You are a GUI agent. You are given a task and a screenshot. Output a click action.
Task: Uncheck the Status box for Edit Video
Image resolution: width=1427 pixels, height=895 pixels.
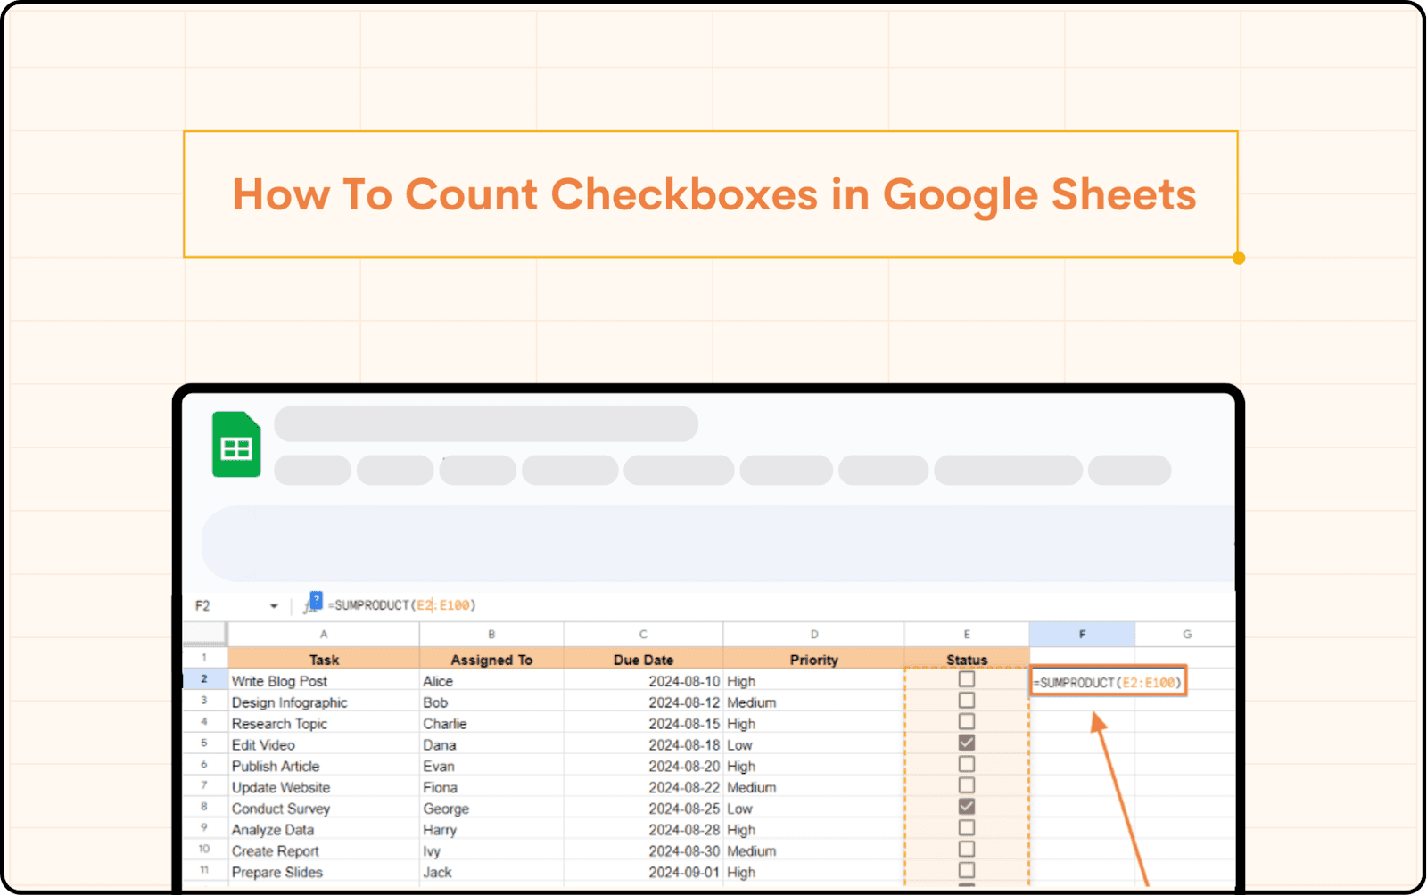tap(967, 743)
